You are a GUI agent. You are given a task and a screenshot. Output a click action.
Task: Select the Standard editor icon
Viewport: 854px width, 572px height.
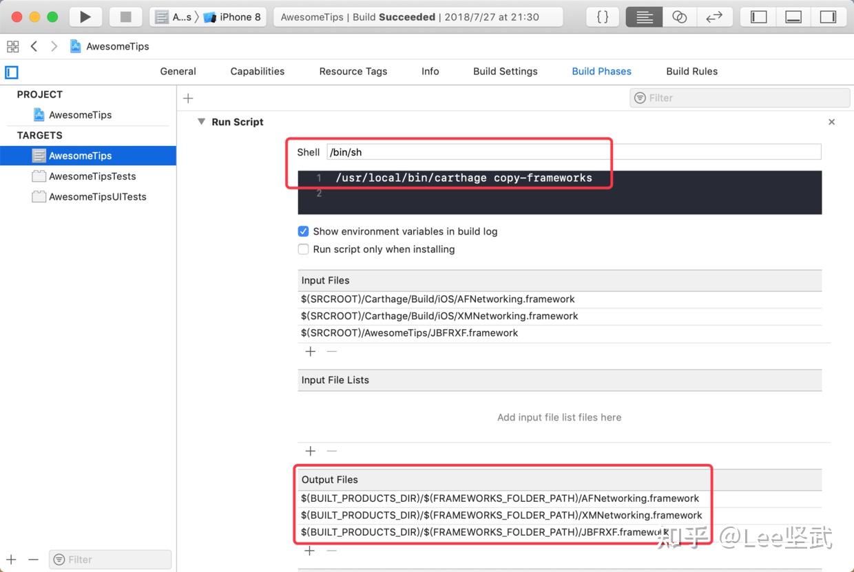(x=644, y=17)
